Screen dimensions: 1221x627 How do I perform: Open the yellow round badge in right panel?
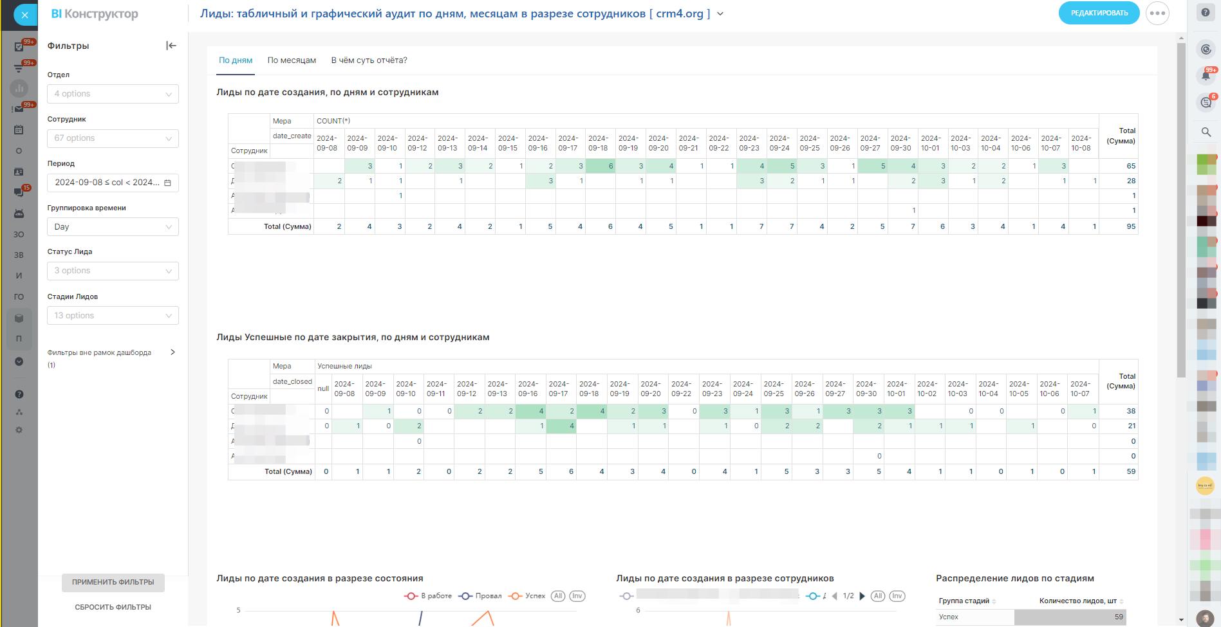1206,486
